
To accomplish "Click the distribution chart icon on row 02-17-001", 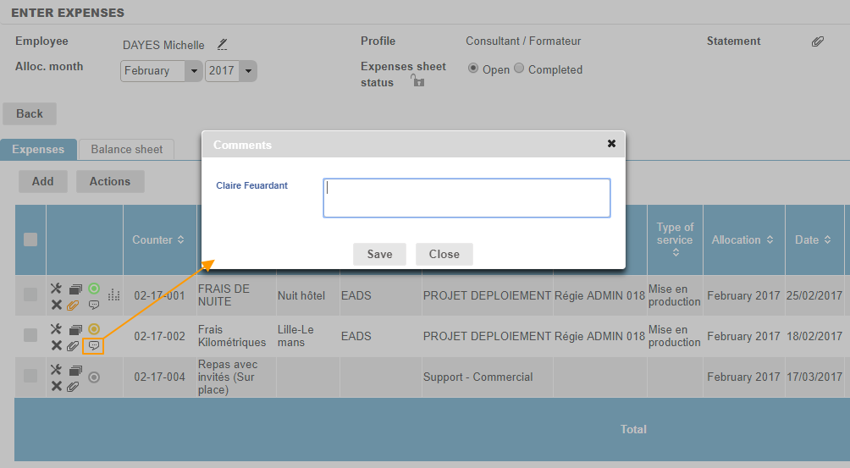I will click(113, 295).
